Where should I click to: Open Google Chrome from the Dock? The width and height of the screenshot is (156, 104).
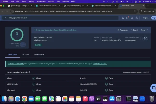(x=24, y=99)
